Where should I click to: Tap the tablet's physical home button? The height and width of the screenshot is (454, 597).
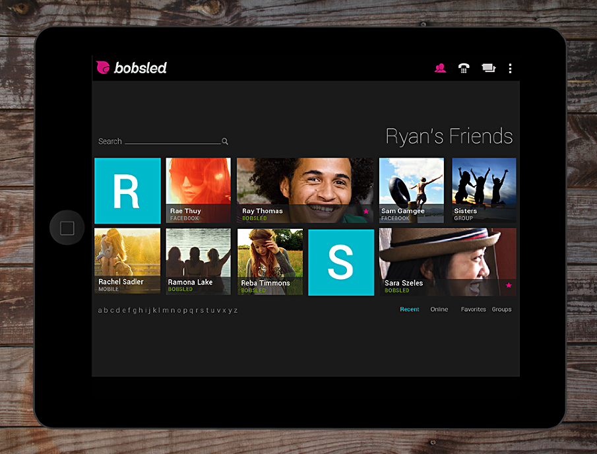pos(67,228)
